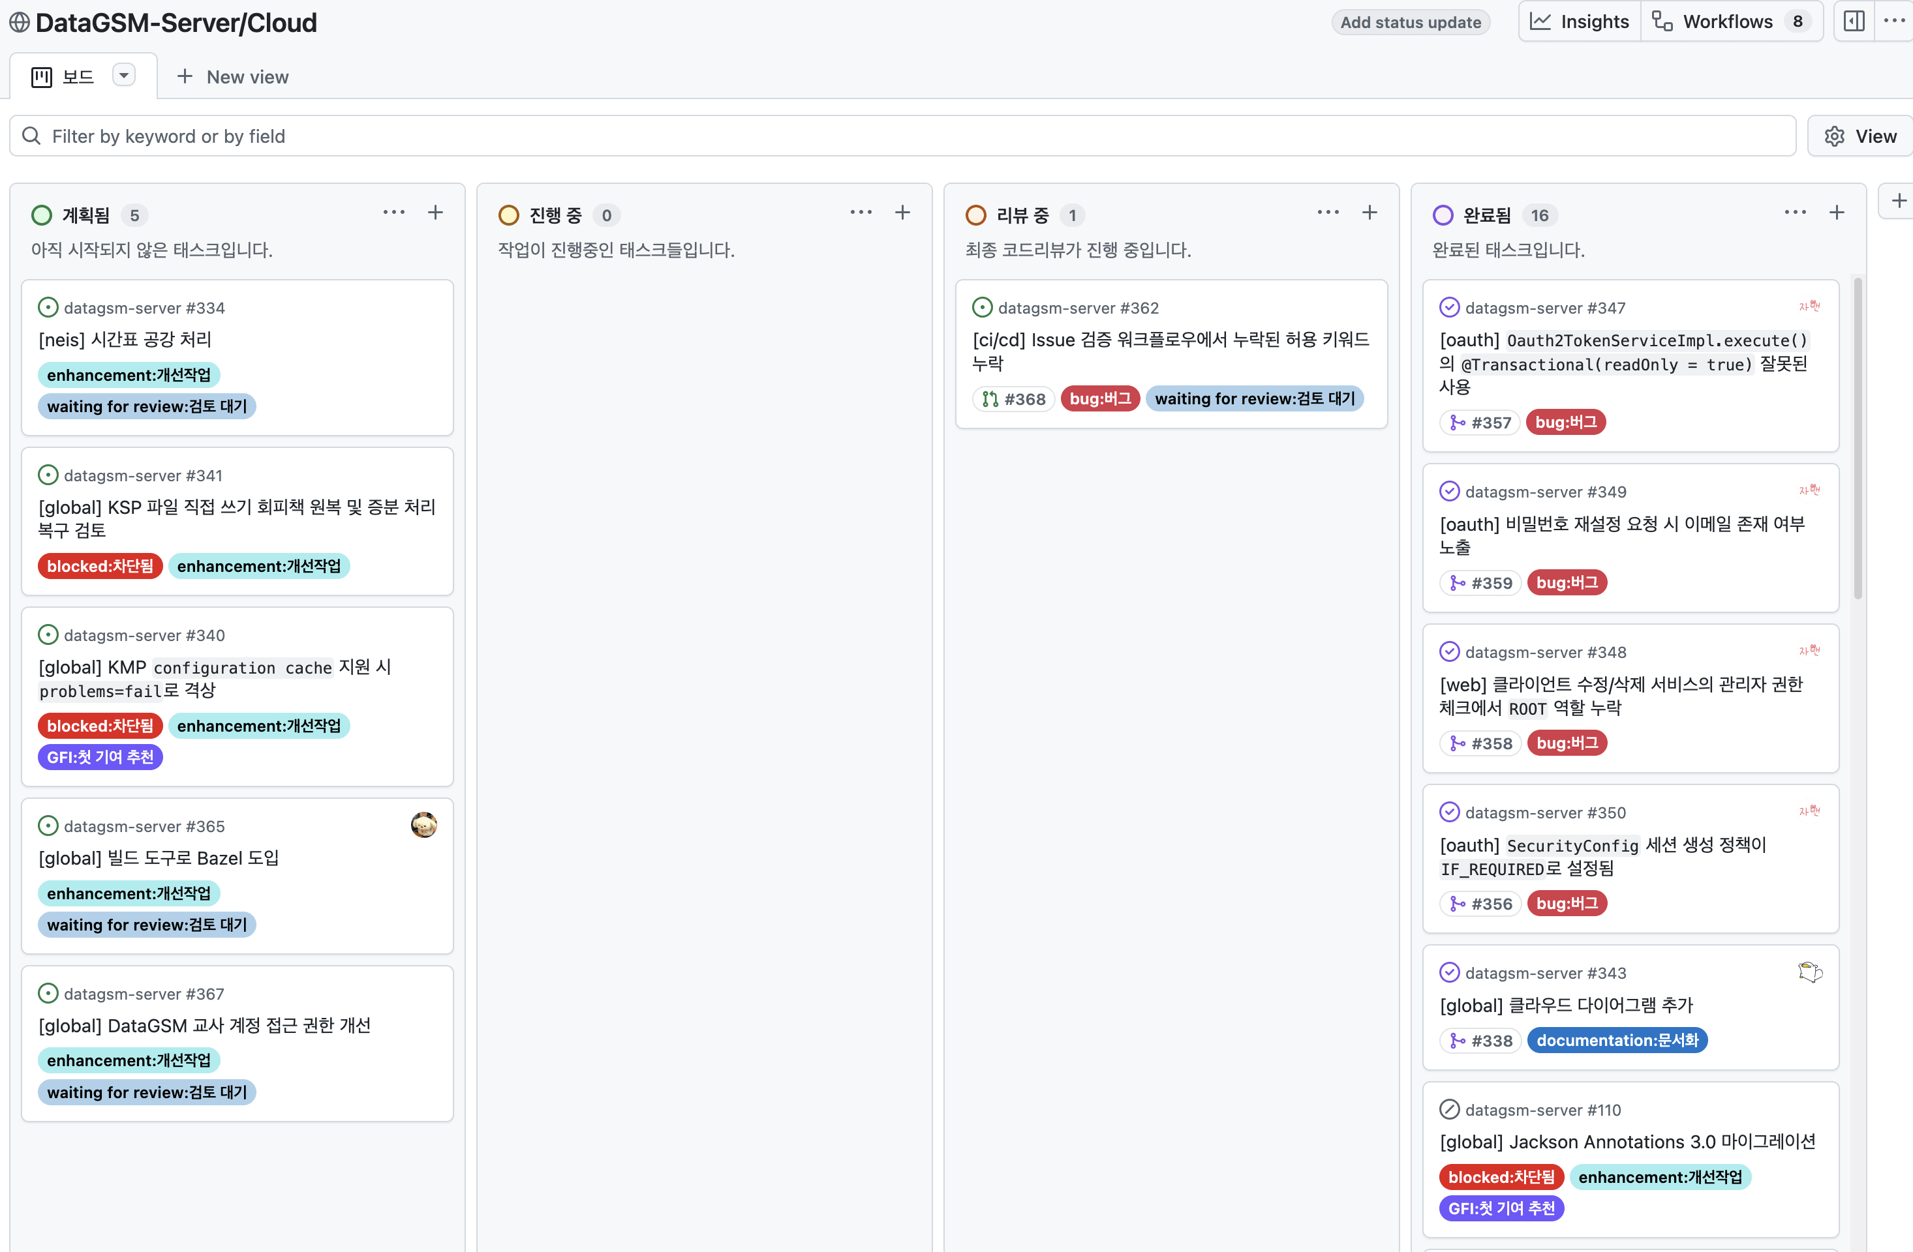Add an item to the 리뷰 중 column

click(x=1370, y=213)
